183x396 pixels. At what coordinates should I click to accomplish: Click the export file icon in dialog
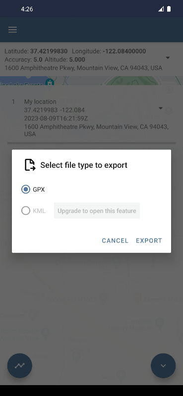tap(30, 165)
